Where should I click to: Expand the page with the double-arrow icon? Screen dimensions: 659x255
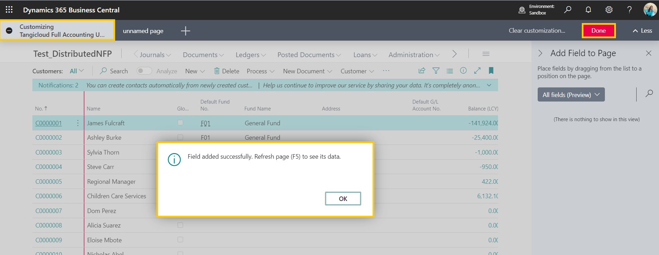point(477,71)
